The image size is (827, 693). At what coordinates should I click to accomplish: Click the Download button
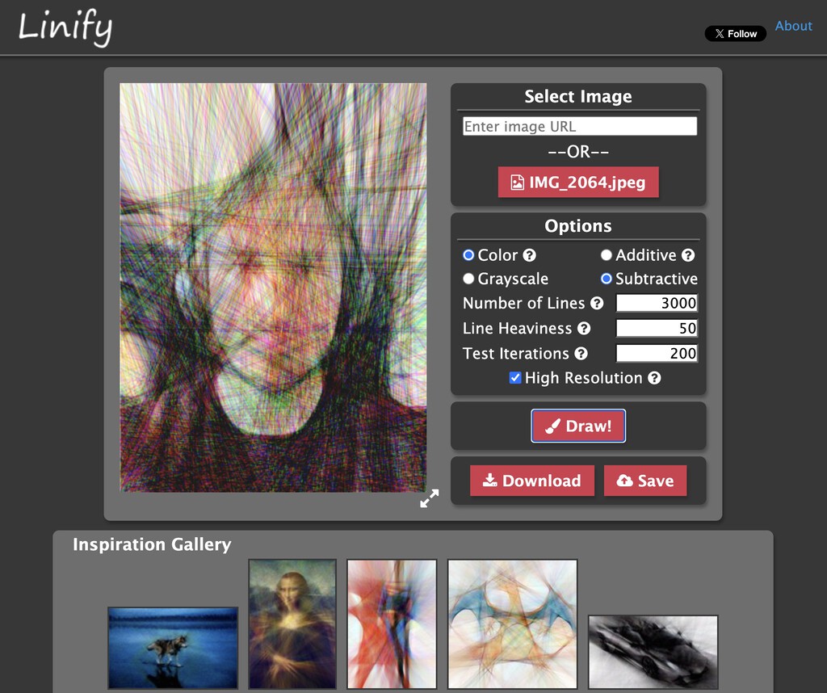(x=532, y=481)
